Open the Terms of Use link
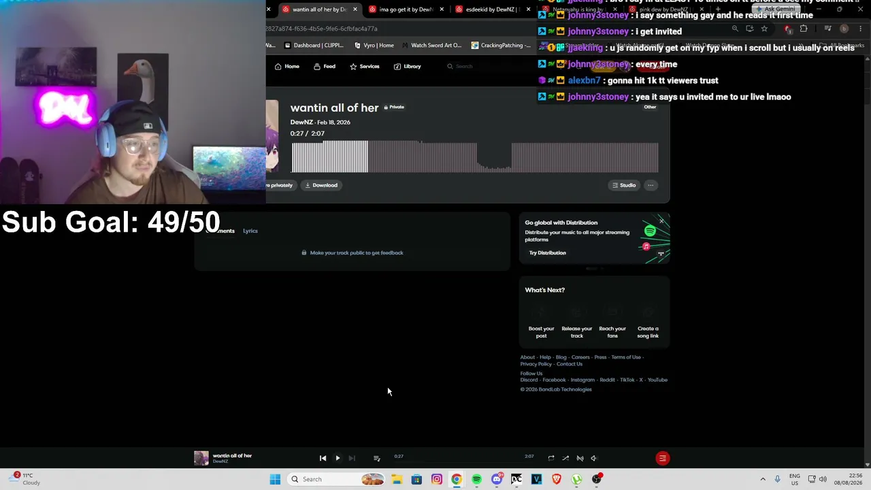Screen dimensions: 871x490 click(626, 357)
